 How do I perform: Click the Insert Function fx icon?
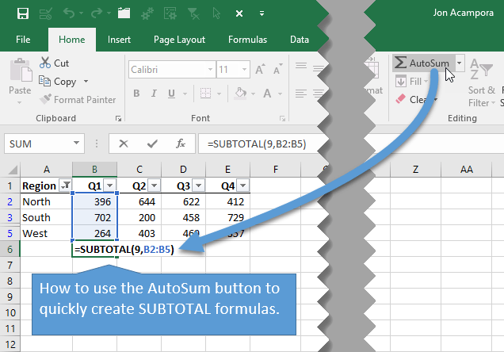click(x=181, y=143)
